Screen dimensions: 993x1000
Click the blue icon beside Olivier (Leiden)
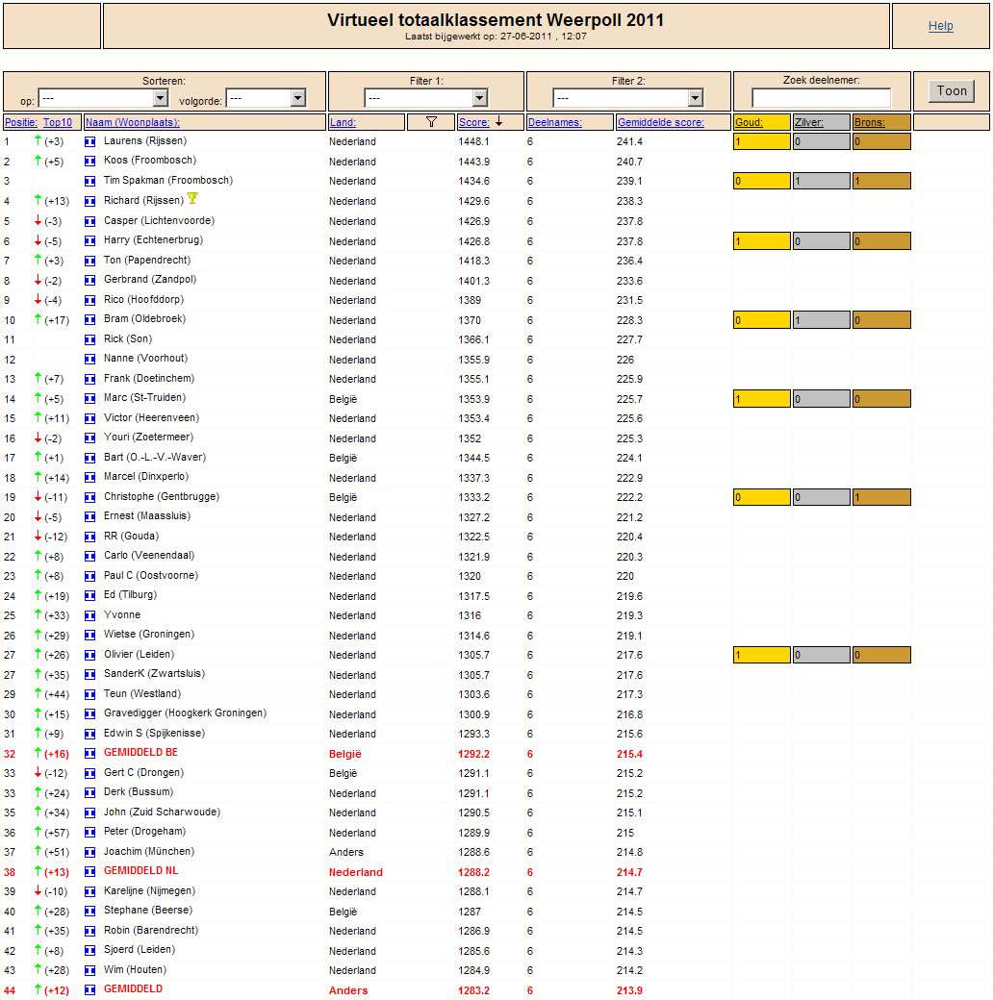pyautogui.click(x=90, y=655)
